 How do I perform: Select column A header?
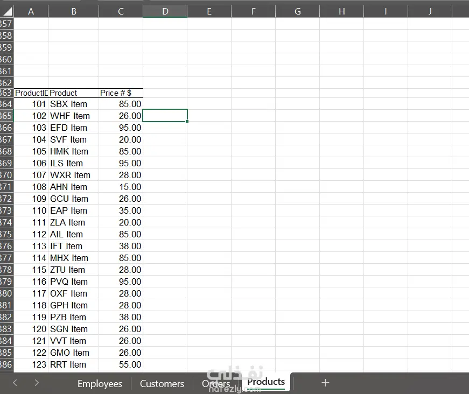tap(31, 11)
